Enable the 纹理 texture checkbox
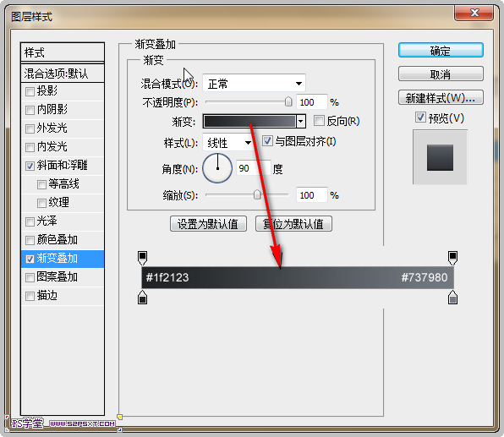This screenshot has height=437, width=504. click(41, 203)
